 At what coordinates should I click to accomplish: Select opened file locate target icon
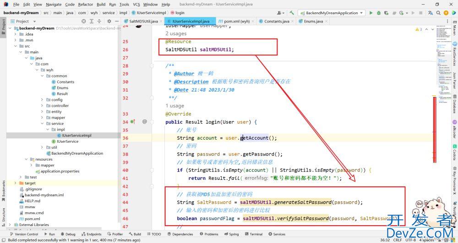[x=84, y=22]
